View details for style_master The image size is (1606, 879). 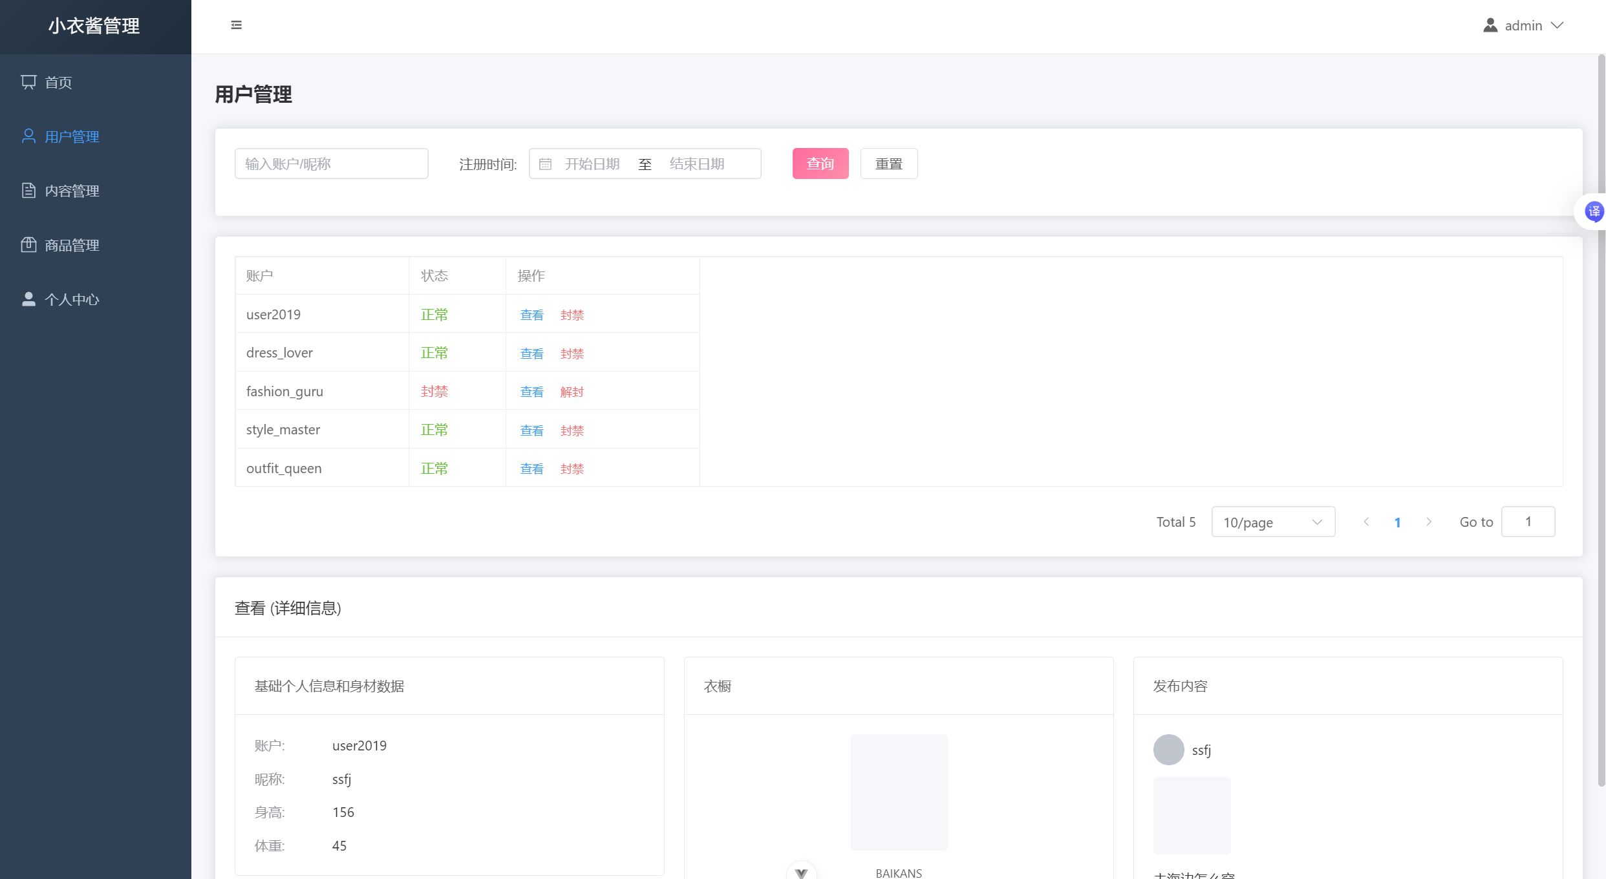pyautogui.click(x=531, y=430)
